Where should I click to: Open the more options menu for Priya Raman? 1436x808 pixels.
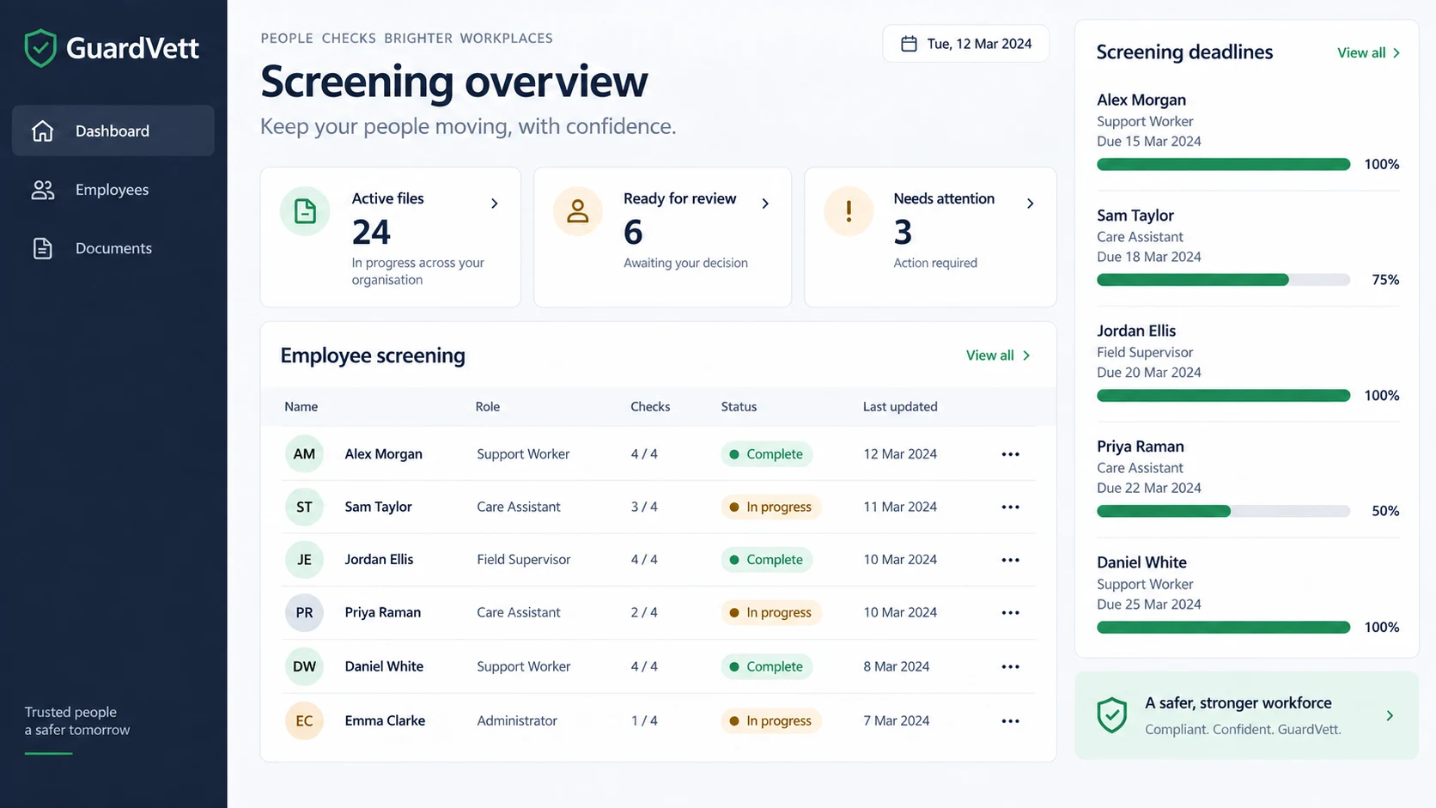point(1010,612)
